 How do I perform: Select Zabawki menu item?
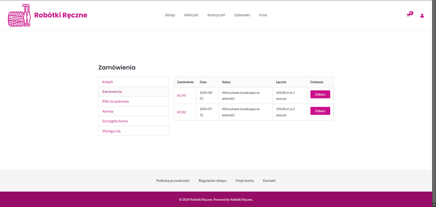242,15
